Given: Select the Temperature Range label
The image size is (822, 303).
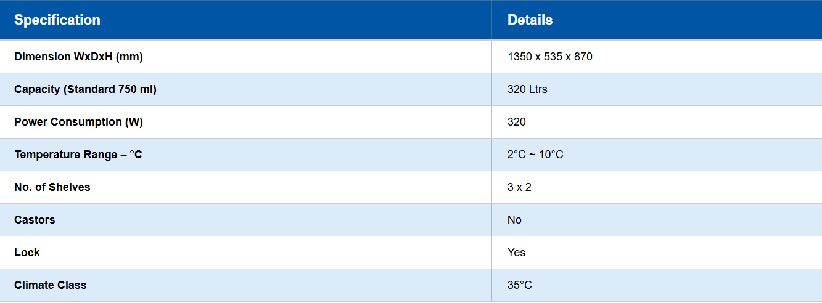Looking at the screenshot, I should [78, 155].
